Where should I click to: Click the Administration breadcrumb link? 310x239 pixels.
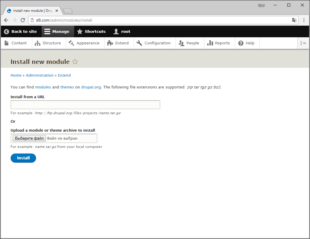[x=40, y=75]
